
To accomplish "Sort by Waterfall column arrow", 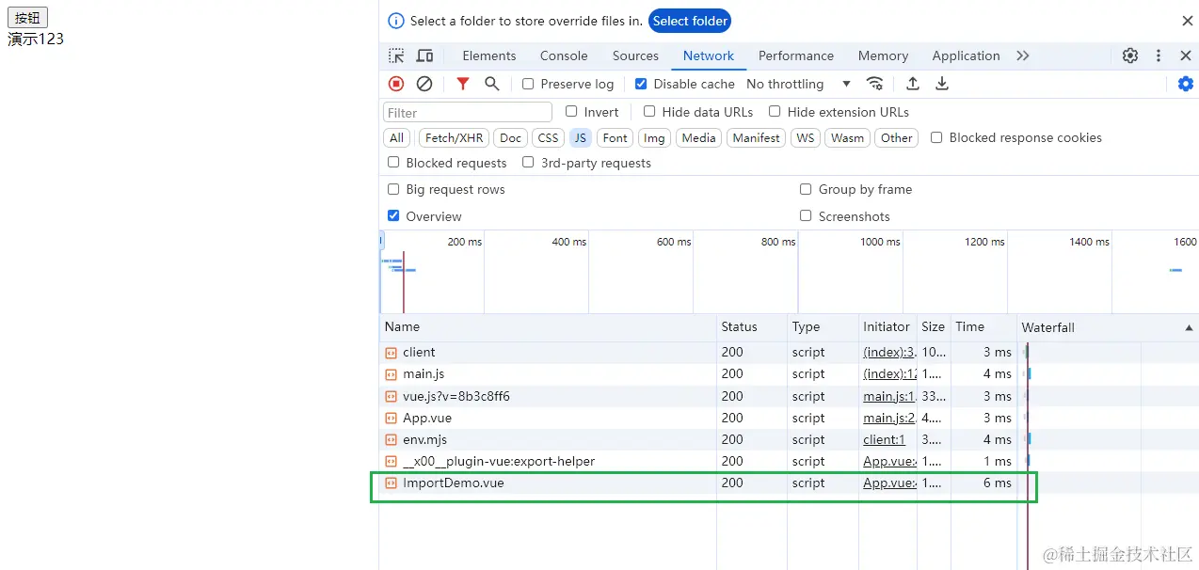I will 1189,327.
